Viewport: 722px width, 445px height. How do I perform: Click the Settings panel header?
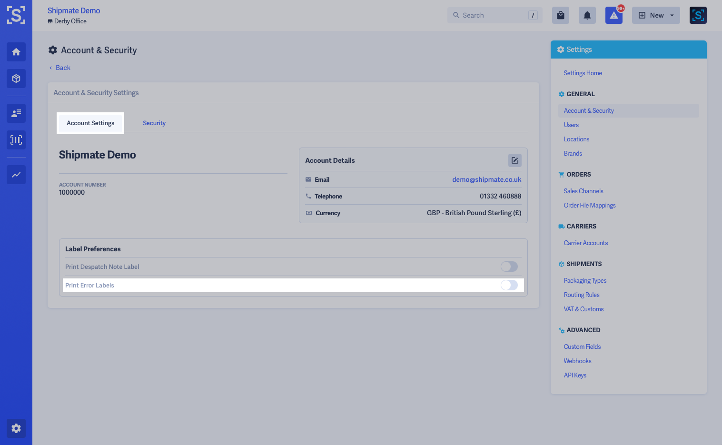629,49
